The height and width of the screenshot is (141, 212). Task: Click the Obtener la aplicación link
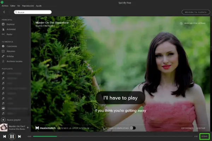73,128
